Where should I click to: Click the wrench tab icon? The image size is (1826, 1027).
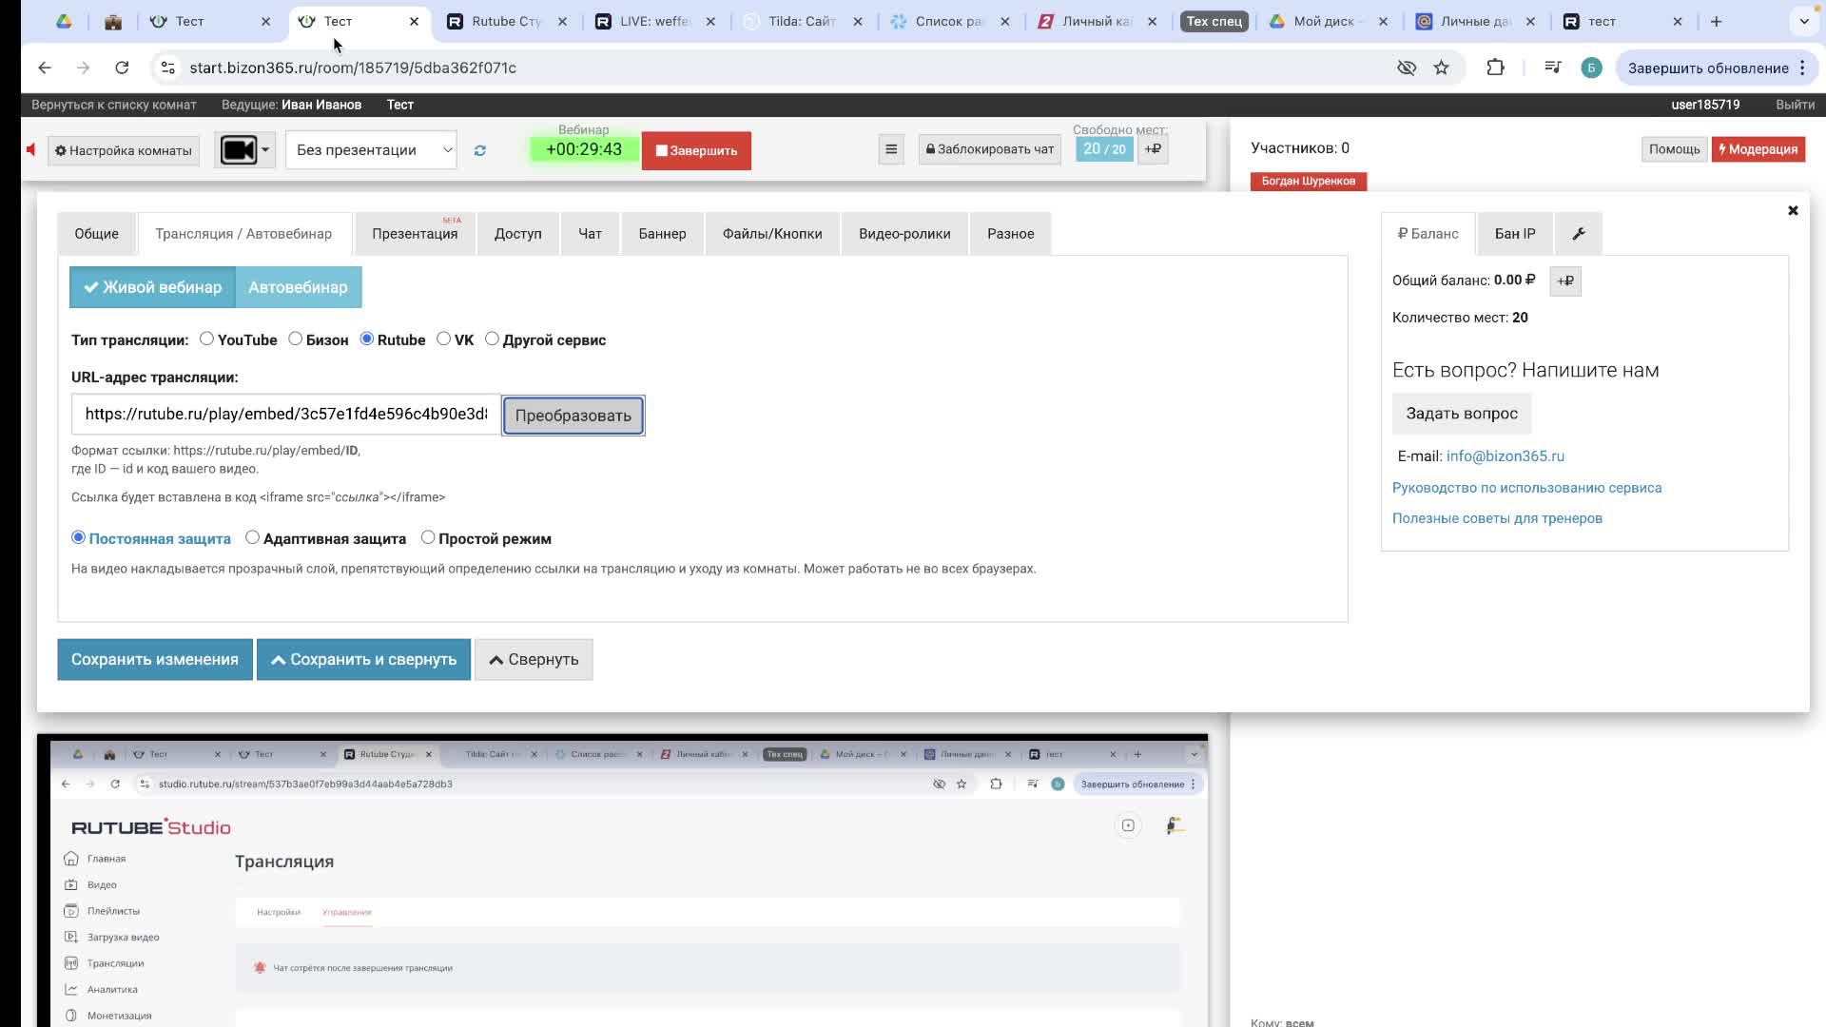coord(1578,234)
